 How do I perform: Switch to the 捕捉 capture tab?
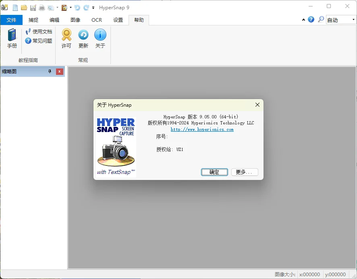click(x=33, y=19)
